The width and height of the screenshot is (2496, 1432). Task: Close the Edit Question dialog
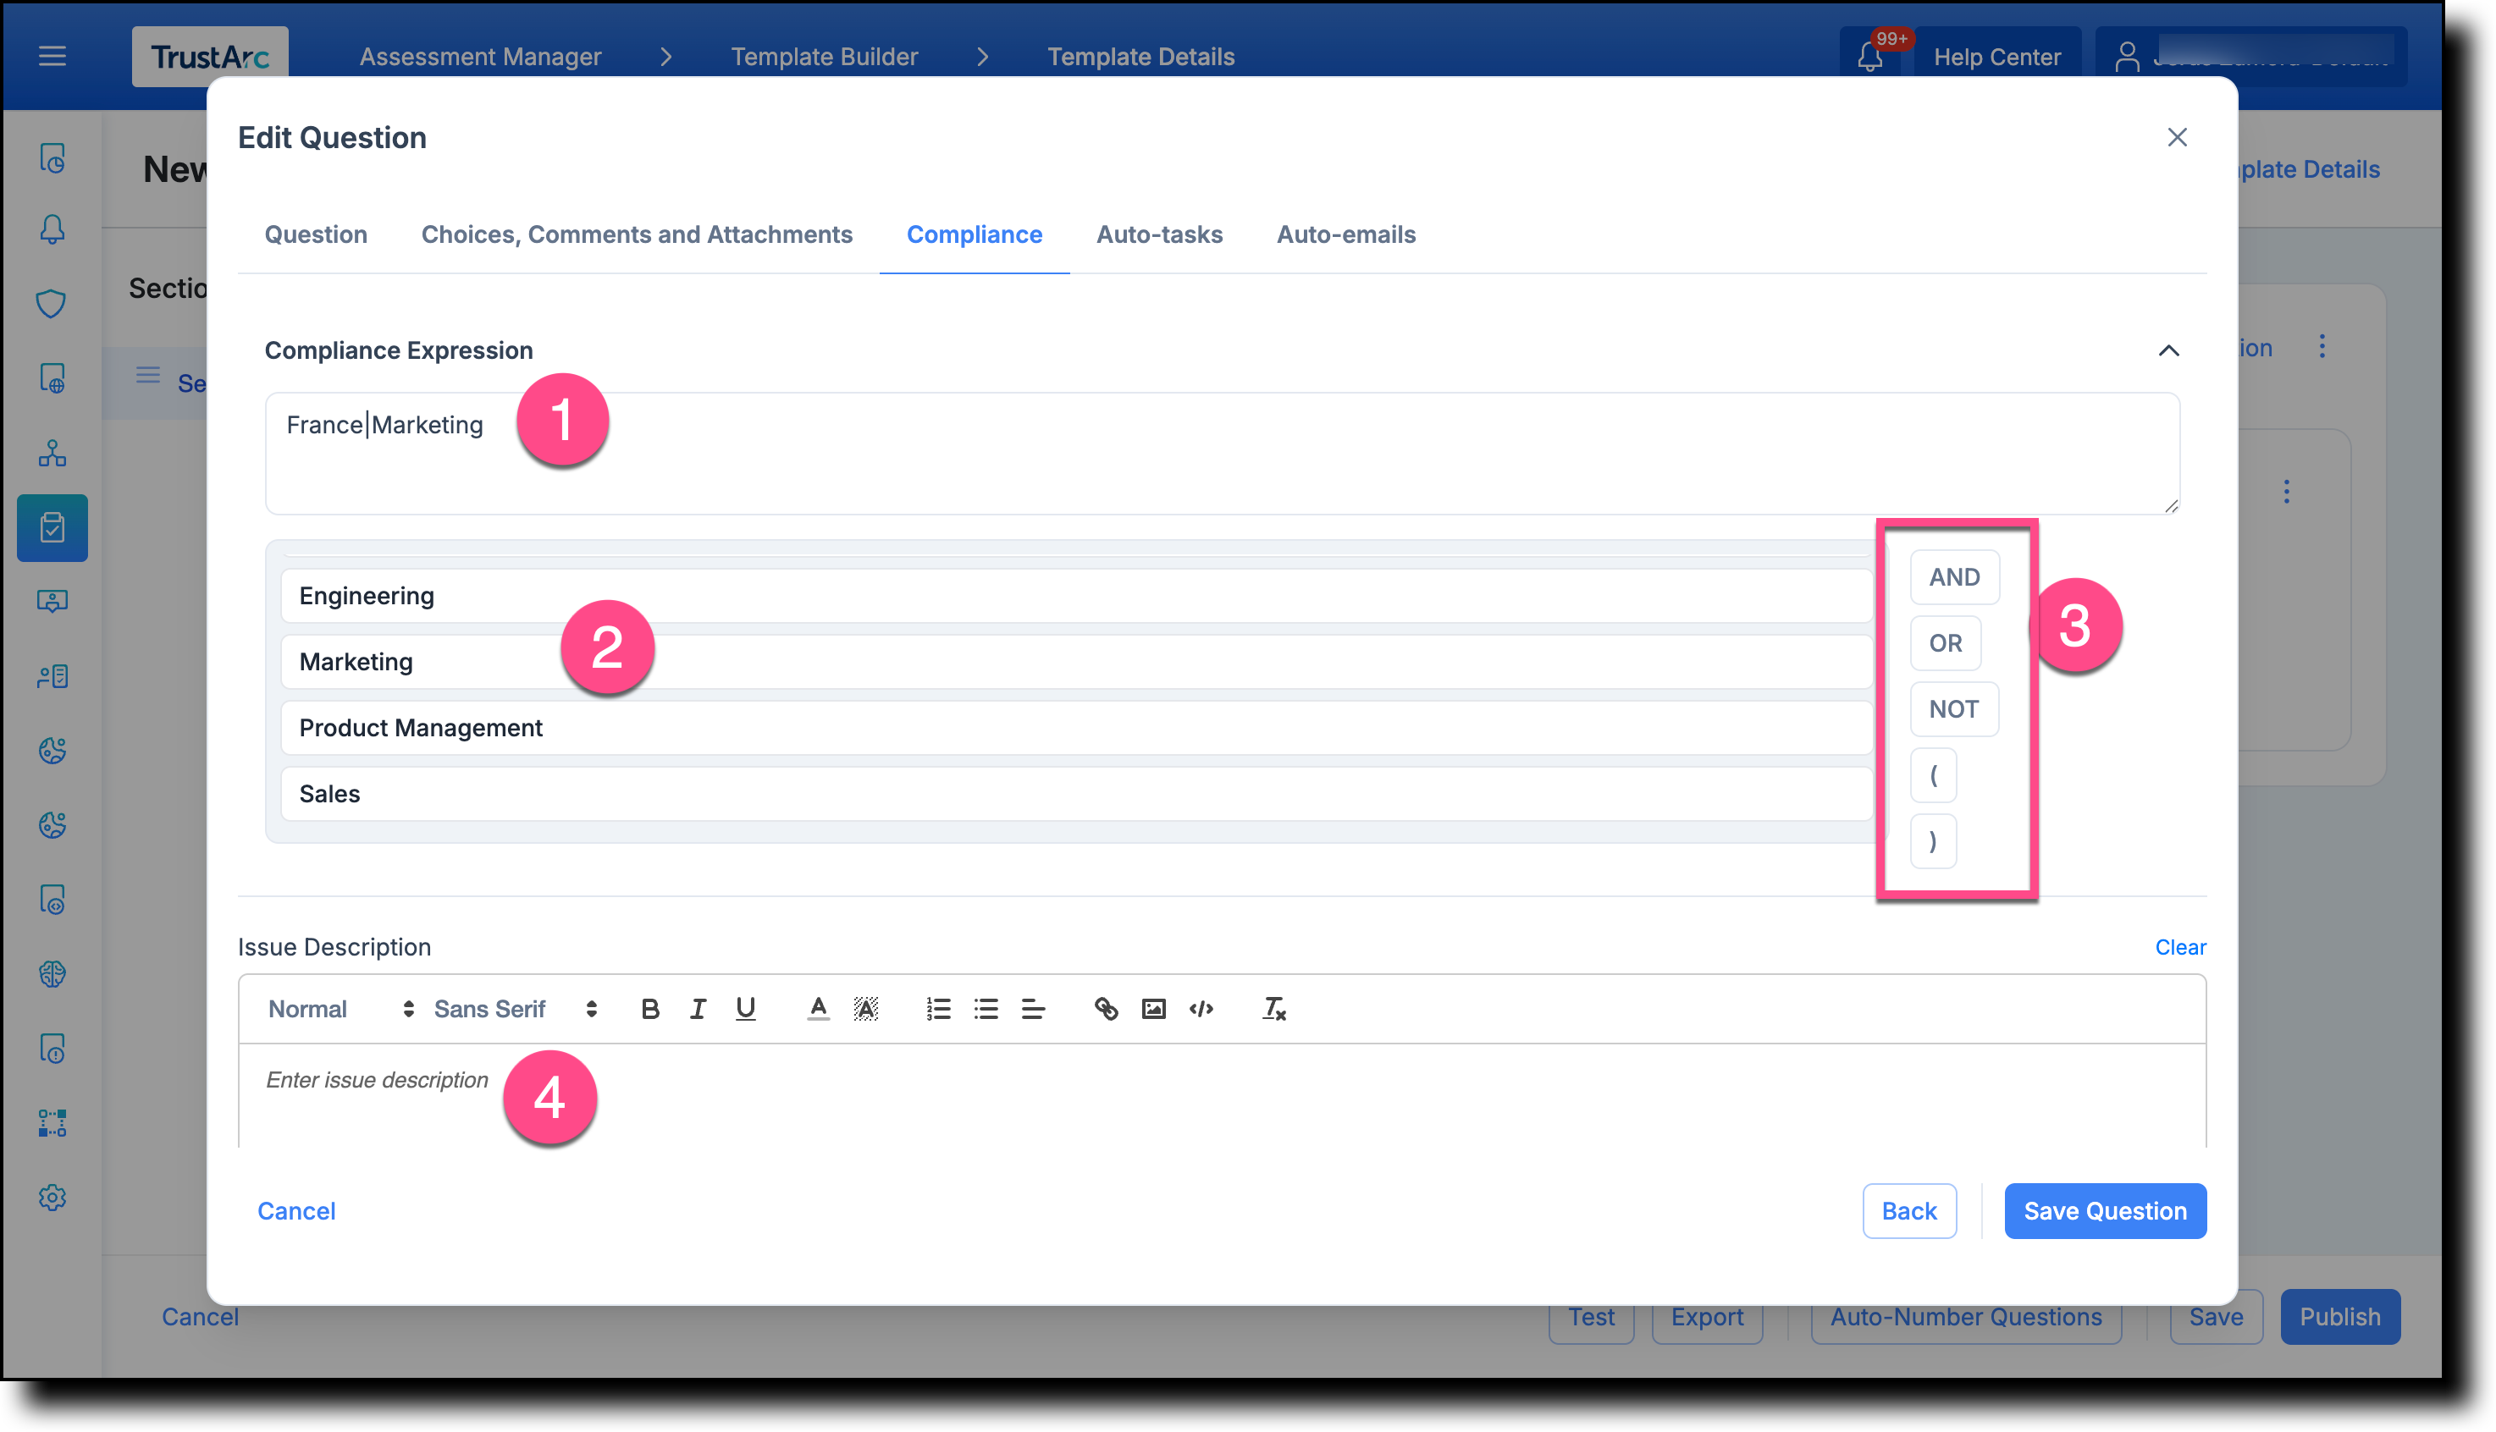(2178, 137)
